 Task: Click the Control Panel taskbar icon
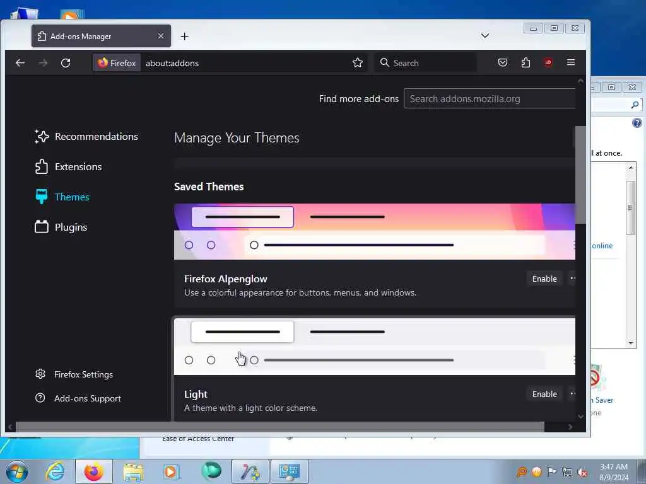(x=289, y=471)
